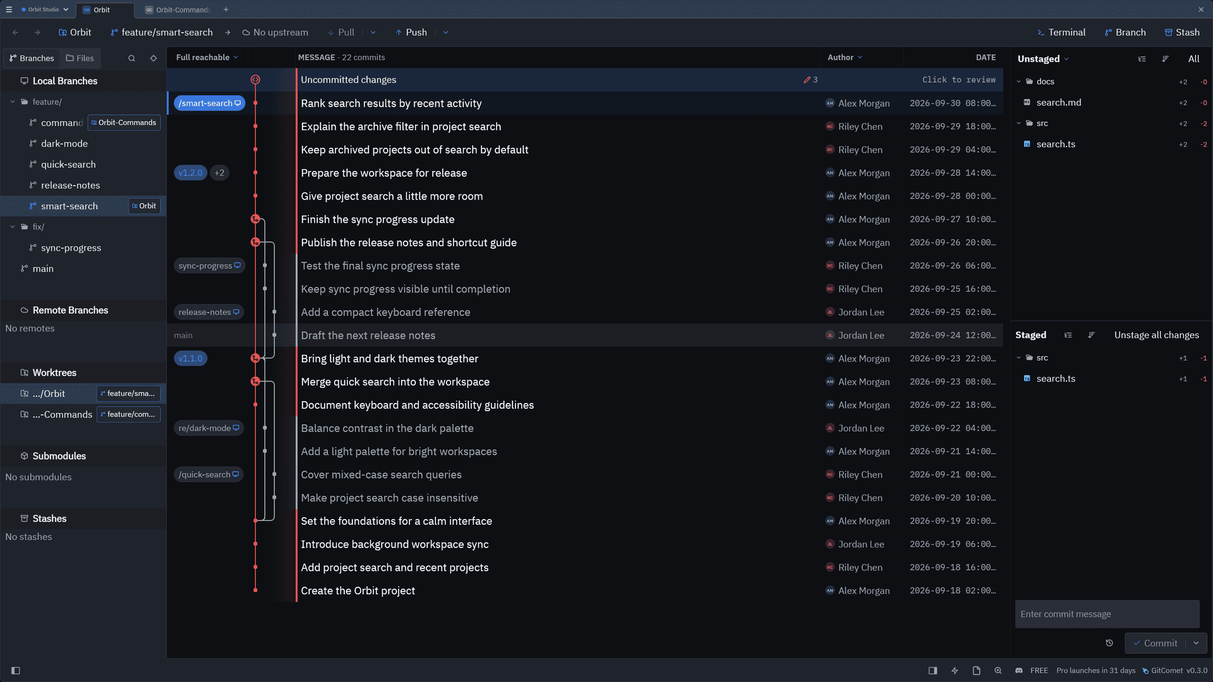Click the history clock icon beside Commit

click(1109, 643)
